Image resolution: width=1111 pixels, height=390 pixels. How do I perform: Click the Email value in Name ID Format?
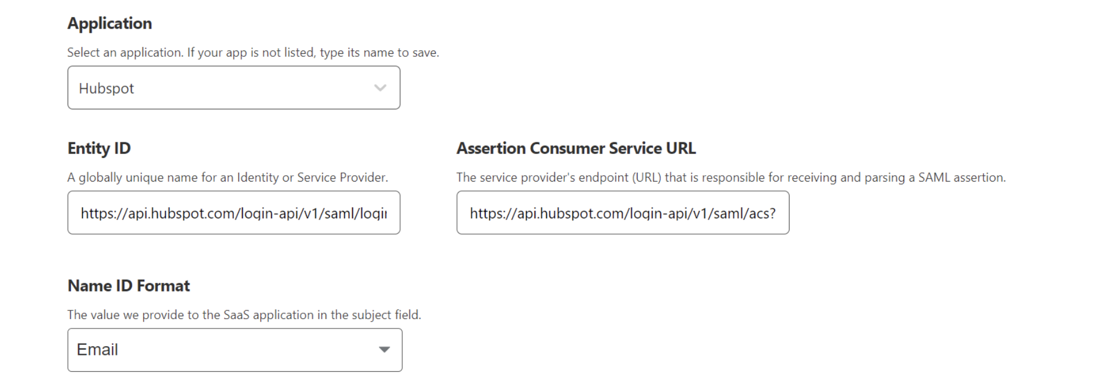tap(98, 350)
